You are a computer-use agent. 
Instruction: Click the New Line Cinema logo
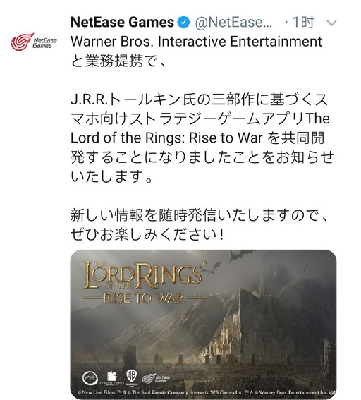point(111,378)
